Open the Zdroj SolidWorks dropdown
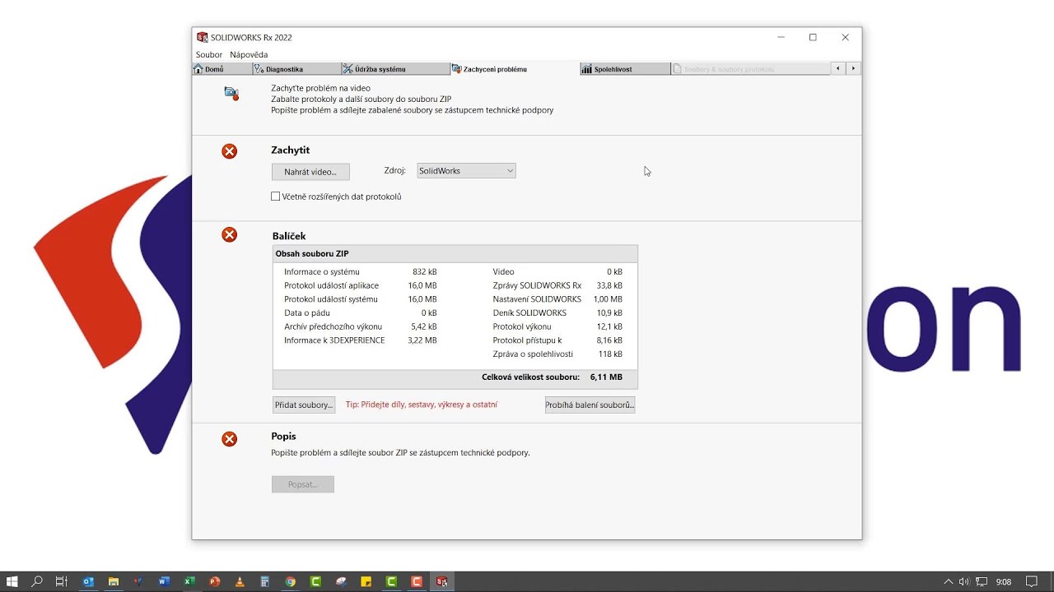1054x592 pixels. [466, 171]
